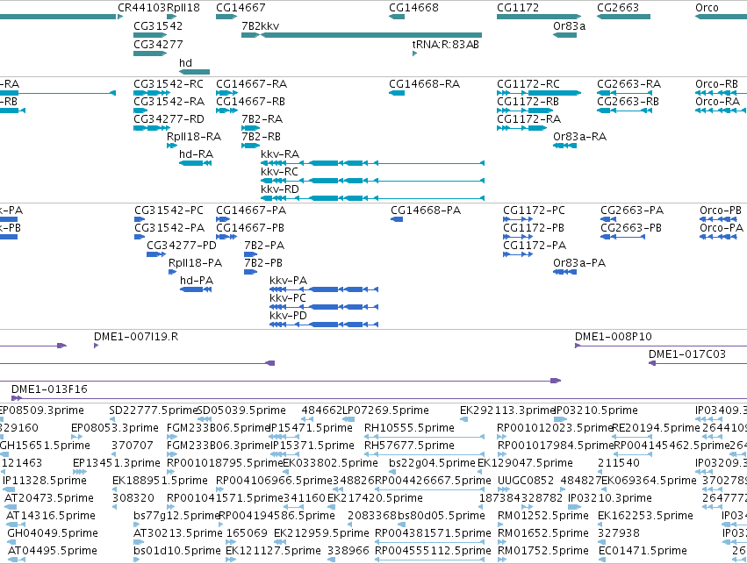The height and width of the screenshot is (564, 747).
Task: Select transcript CG34277-RD
Action: point(169,119)
